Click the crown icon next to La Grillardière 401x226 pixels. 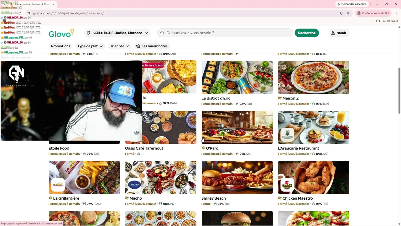[50, 198]
